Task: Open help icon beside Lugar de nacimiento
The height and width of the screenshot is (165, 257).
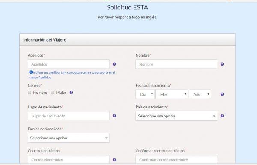Action: coord(114,116)
